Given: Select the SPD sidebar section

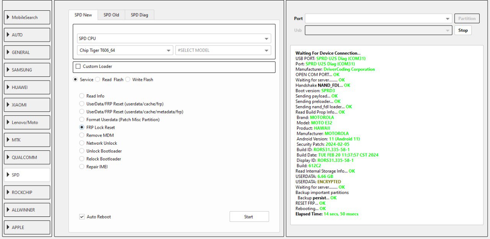Looking at the screenshot, I should point(27,175).
